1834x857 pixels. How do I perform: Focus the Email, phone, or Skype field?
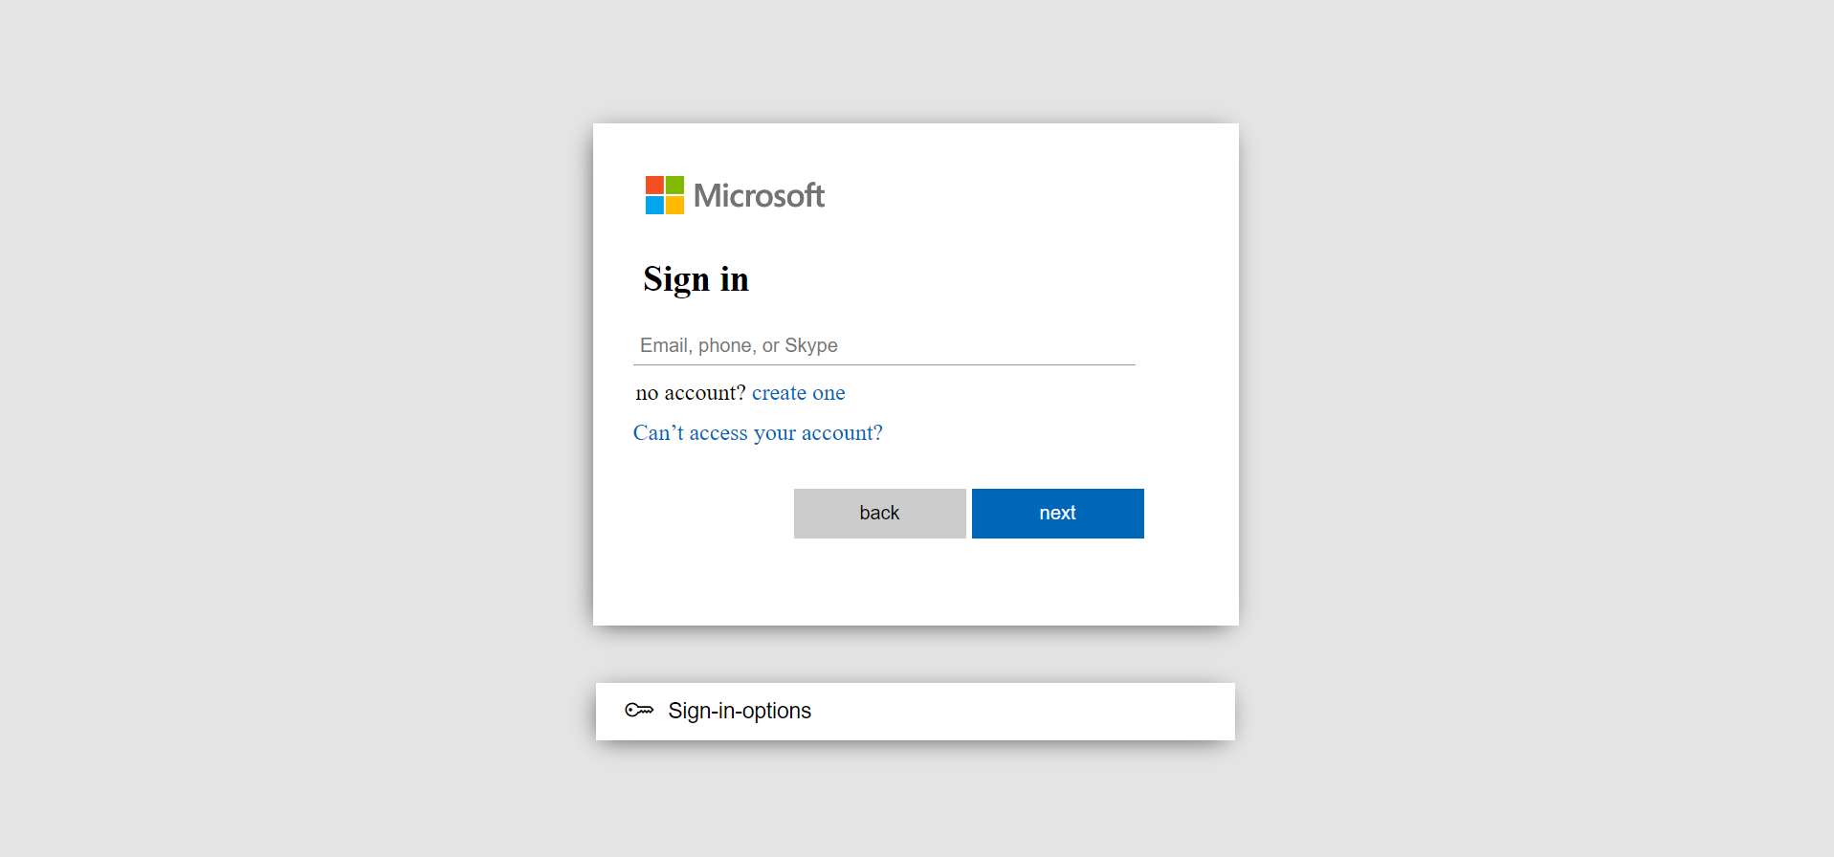884,345
